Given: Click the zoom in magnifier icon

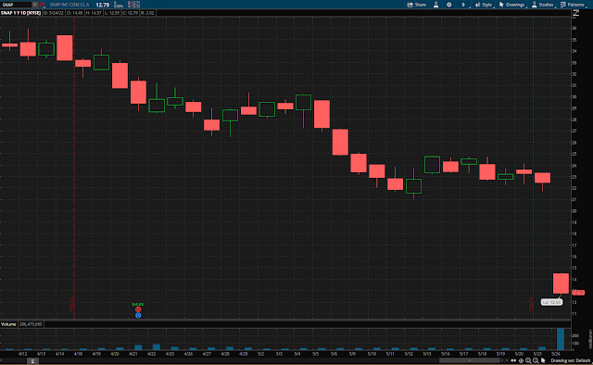Looking at the screenshot, I should [528, 361].
